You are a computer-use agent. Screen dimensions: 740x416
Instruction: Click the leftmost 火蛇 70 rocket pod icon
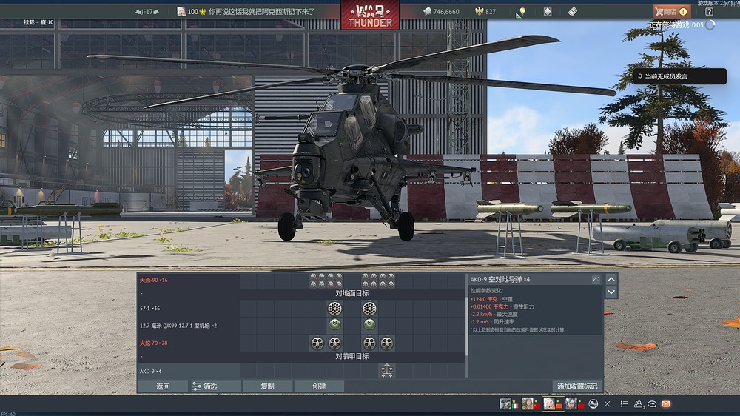(317, 343)
